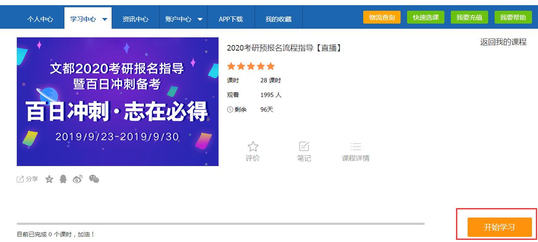
Task: Open the 个人中心 tab
Action: point(40,19)
